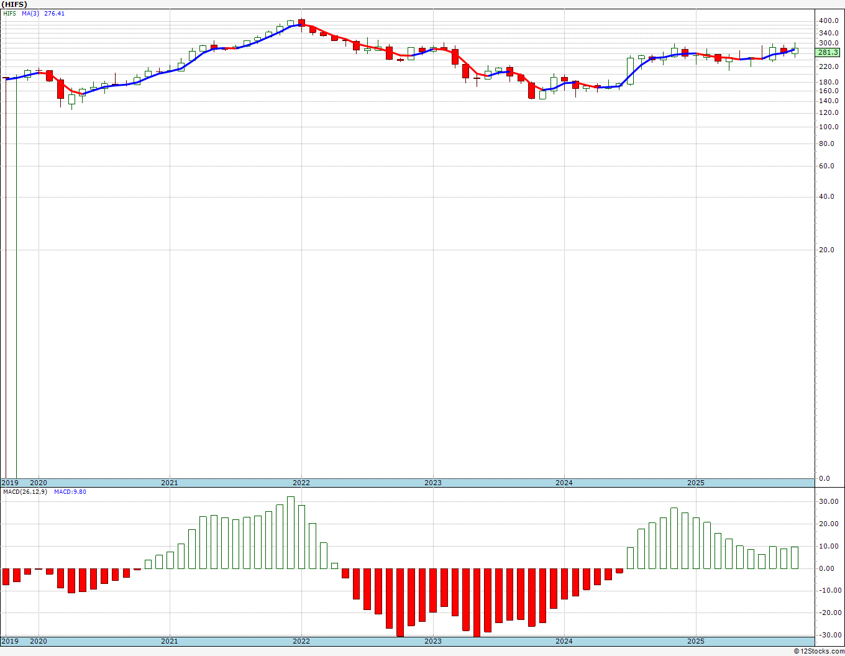Click the latest candlestick beside the 281.3 tag
This screenshot has width=845, height=656.
point(795,51)
